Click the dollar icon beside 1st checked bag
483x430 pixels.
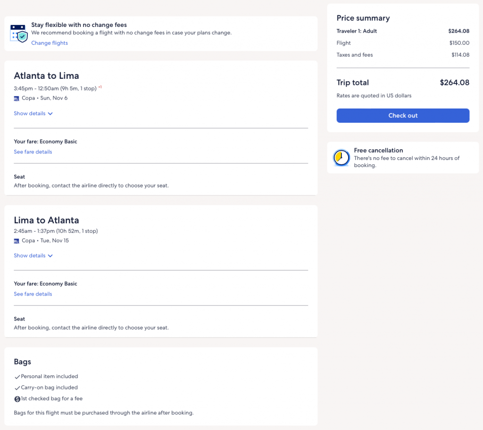click(x=17, y=399)
